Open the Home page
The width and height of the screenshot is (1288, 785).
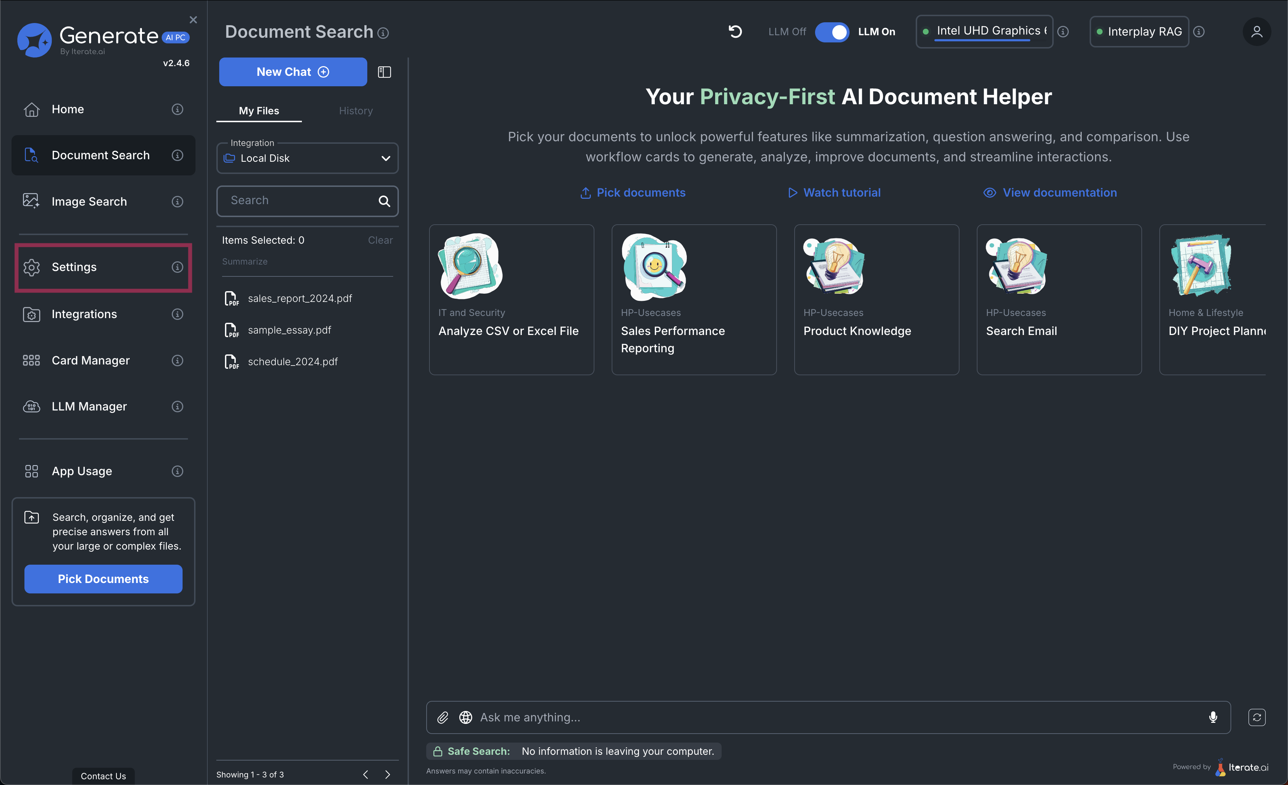[103, 109]
